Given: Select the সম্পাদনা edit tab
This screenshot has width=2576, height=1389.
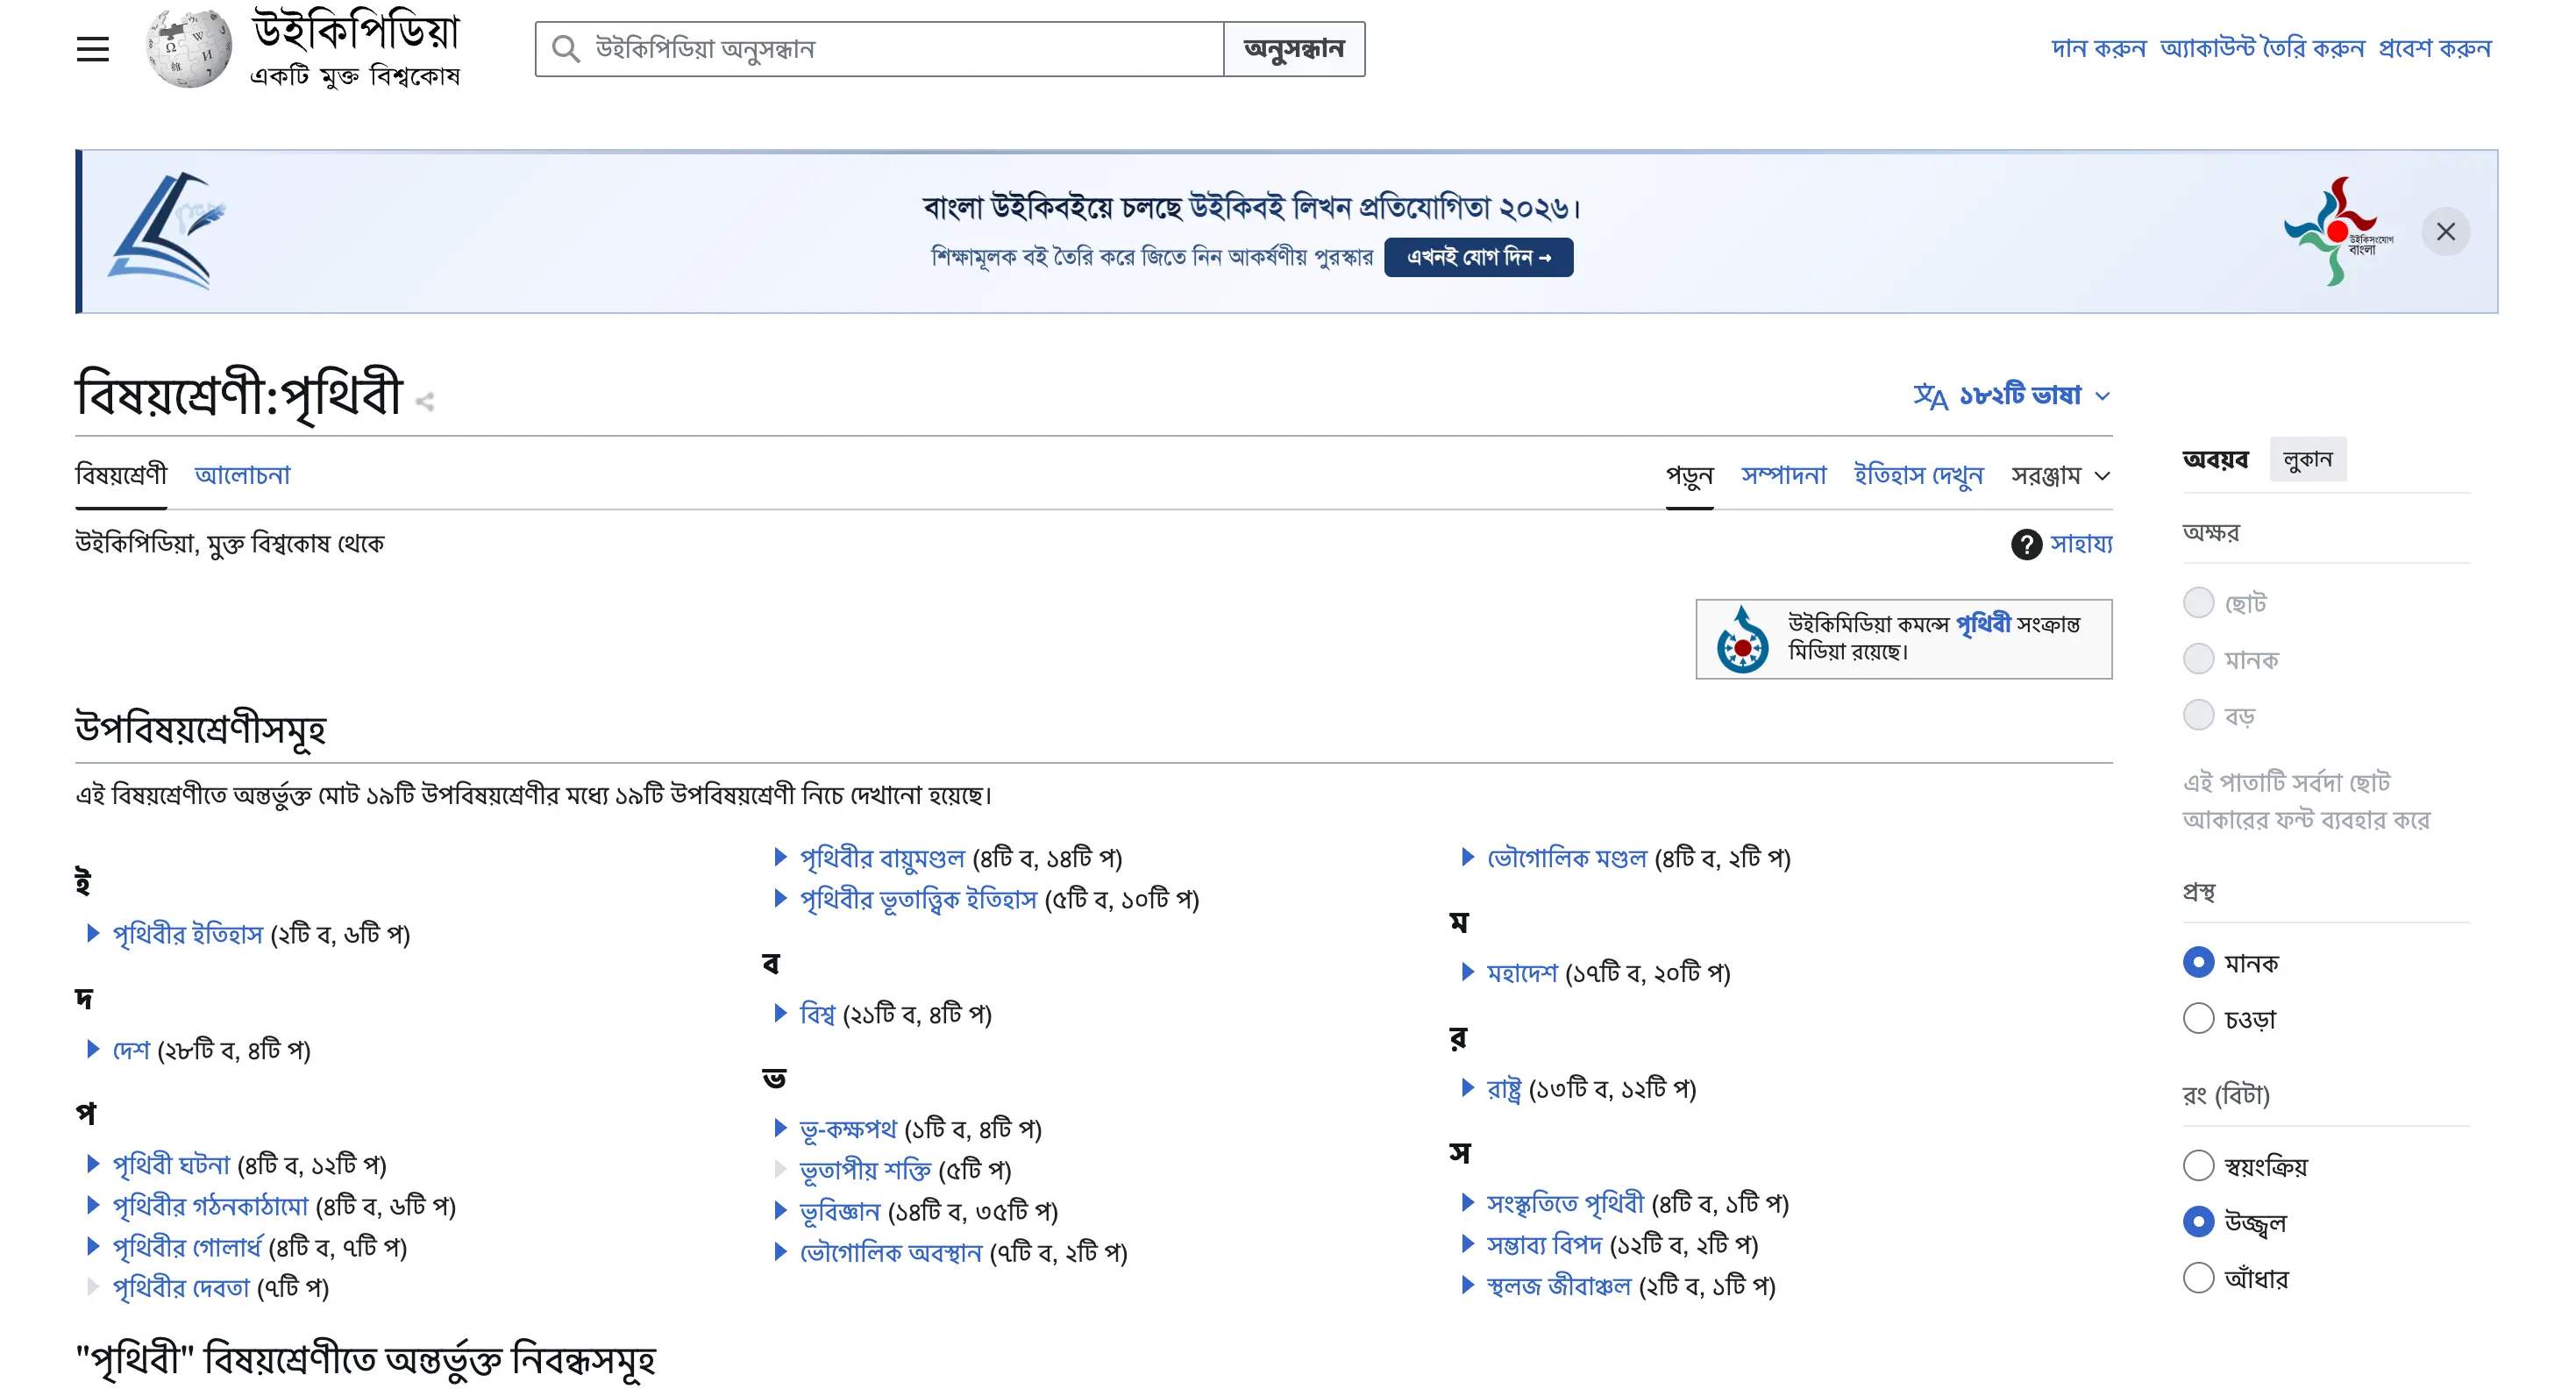Looking at the screenshot, I should (1783, 476).
